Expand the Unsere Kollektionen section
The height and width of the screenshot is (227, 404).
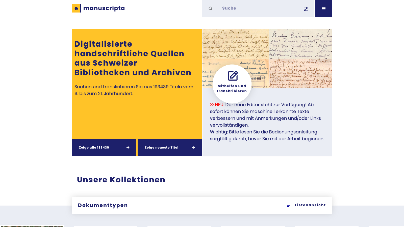click(x=121, y=180)
